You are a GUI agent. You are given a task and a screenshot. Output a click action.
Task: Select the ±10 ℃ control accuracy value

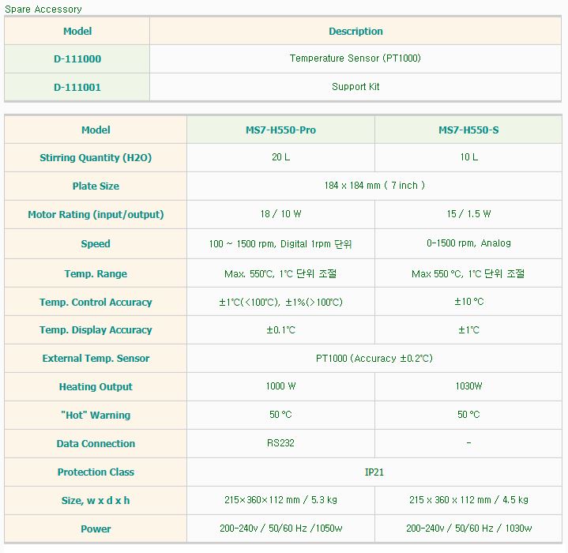468,302
